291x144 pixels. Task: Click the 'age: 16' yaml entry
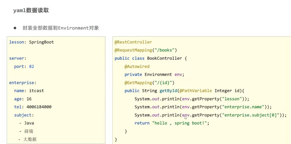coord(23,99)
